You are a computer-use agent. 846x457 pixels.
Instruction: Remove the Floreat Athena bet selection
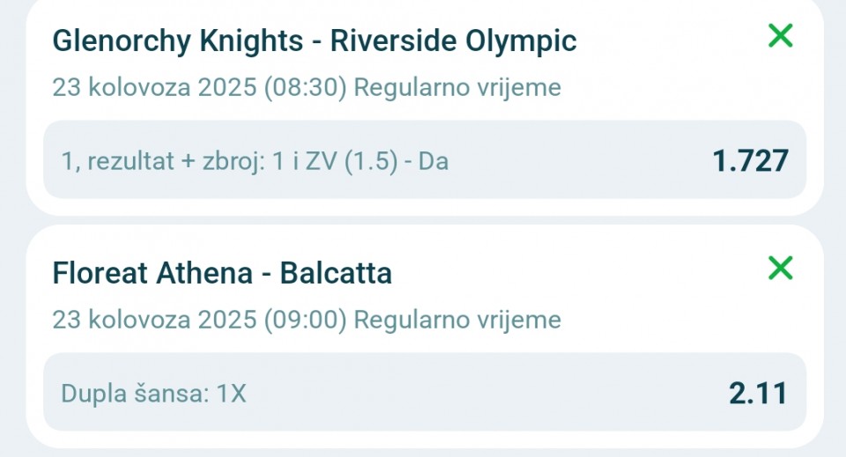(x=780, y=268)
